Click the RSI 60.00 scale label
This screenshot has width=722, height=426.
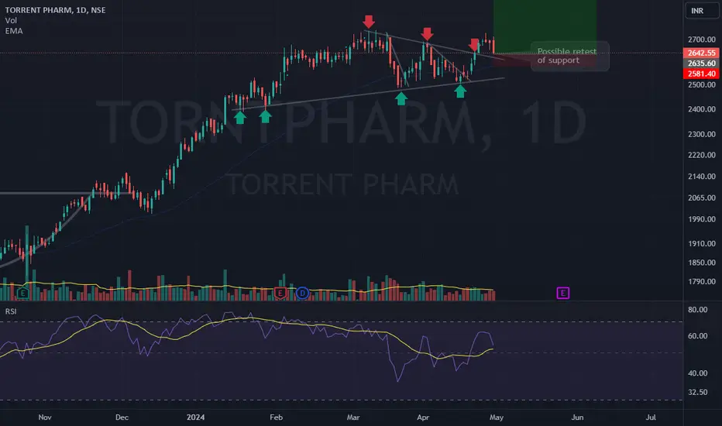(x=697, y=335)
